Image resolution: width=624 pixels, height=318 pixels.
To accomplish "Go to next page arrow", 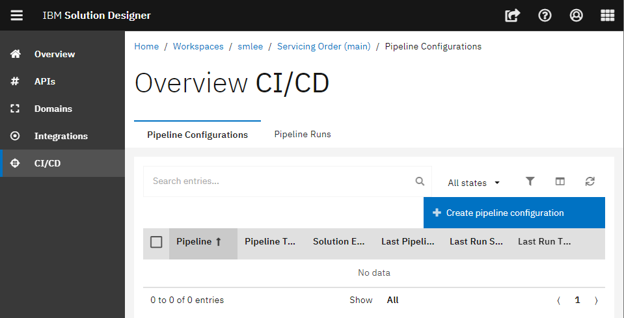I will (x=596, y=300).
